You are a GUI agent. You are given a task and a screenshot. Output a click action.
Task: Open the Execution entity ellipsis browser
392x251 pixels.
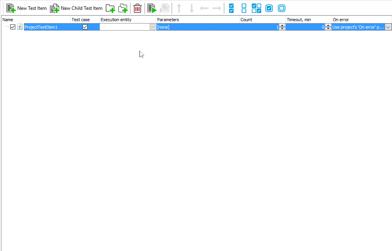[152, 27]
